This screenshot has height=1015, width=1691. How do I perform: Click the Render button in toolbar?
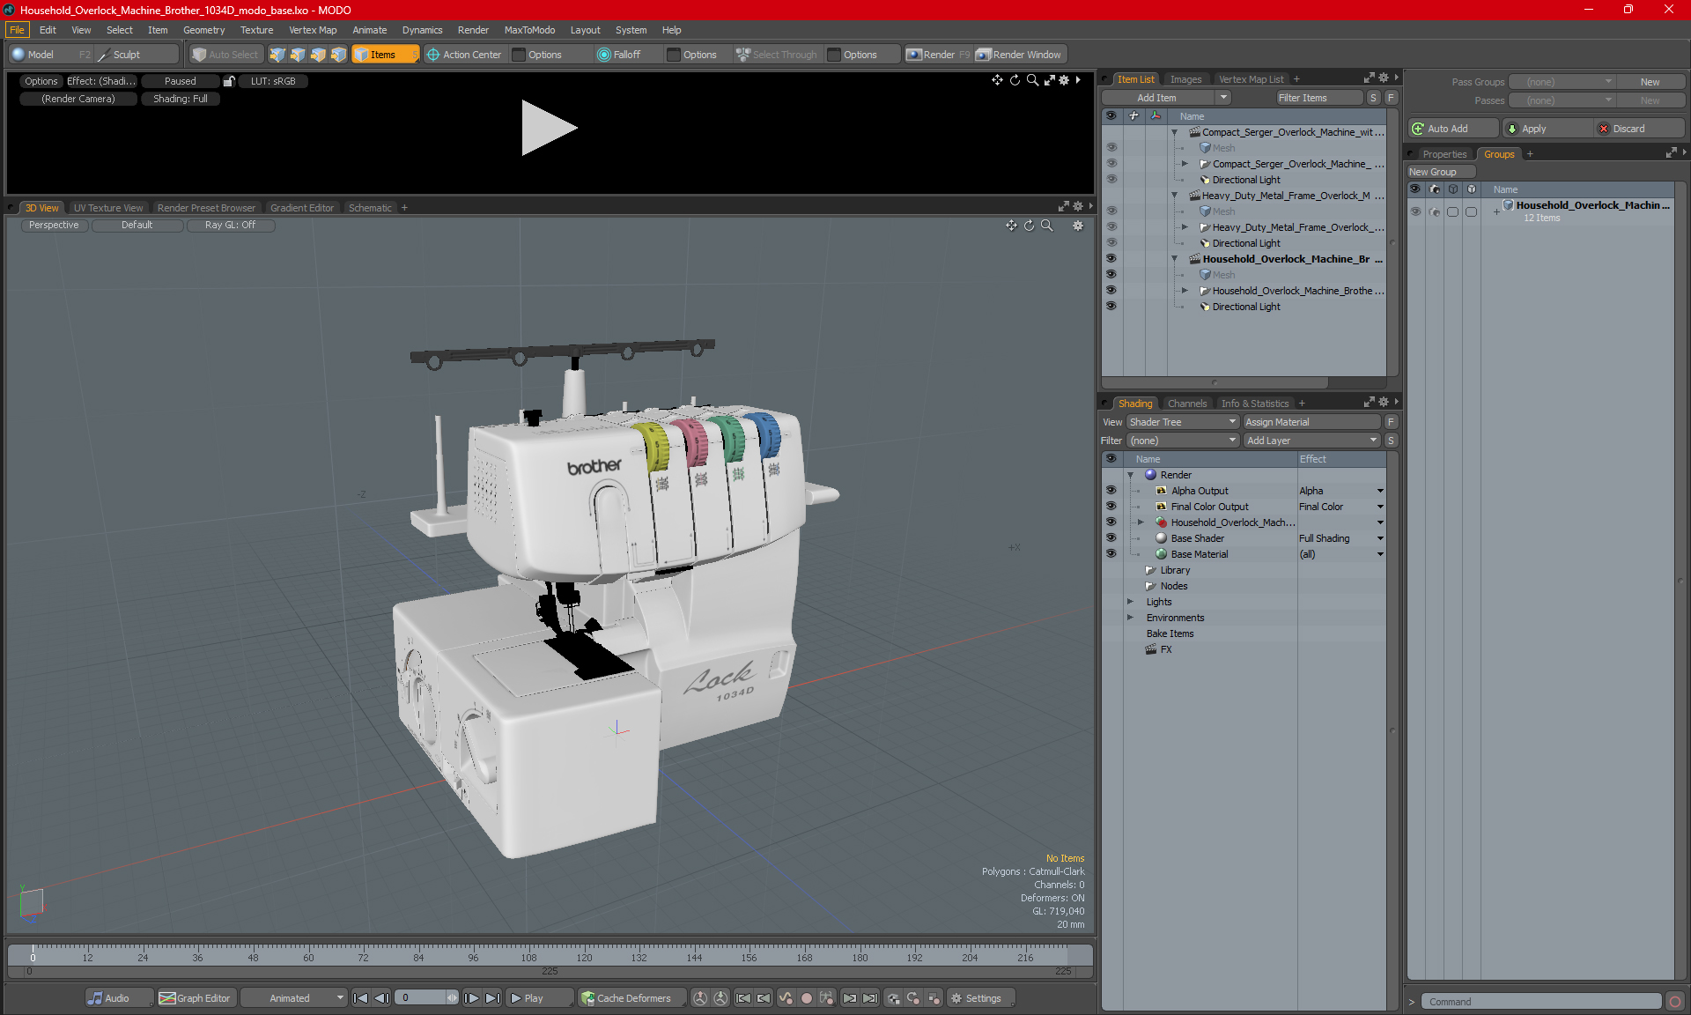coord(941,55)
